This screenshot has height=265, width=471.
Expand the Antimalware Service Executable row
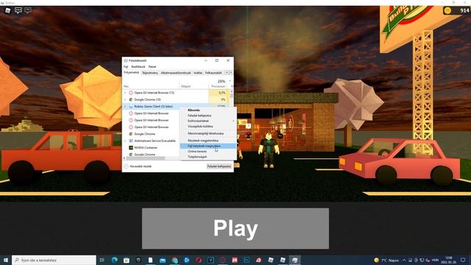click(x=125, y=141)
